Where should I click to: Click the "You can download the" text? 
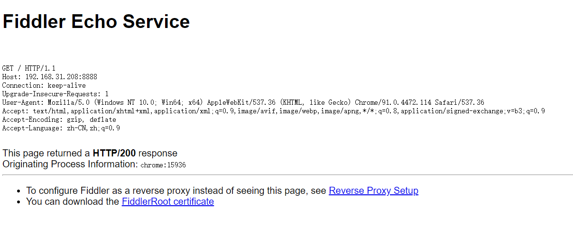pyautogui.click(x=73, y=202)
